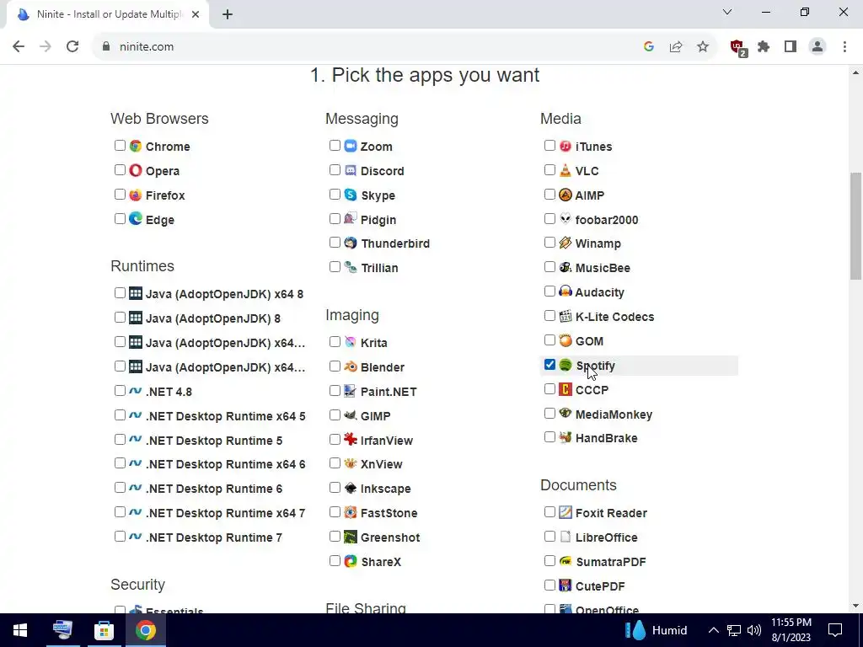Check the Firefox checkbox
The image size is (863, 647).
(x=120, y=195)
